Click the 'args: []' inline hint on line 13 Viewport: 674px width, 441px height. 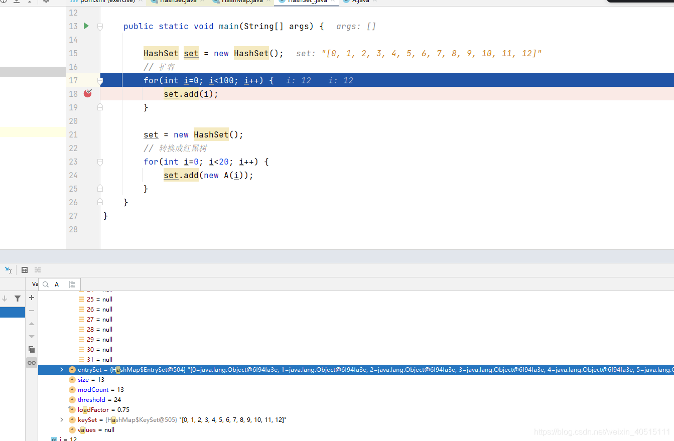click(356, 26)
